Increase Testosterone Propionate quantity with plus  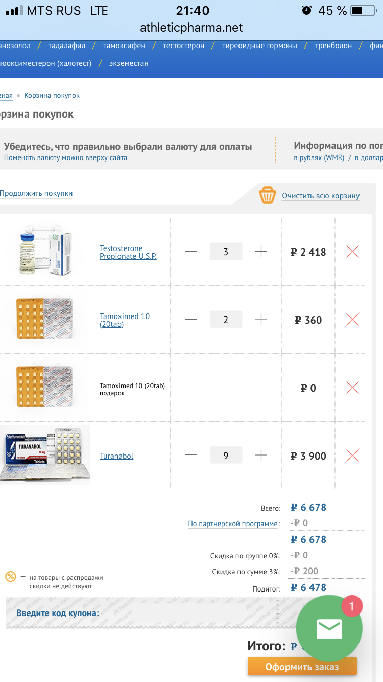pos(261,252)
